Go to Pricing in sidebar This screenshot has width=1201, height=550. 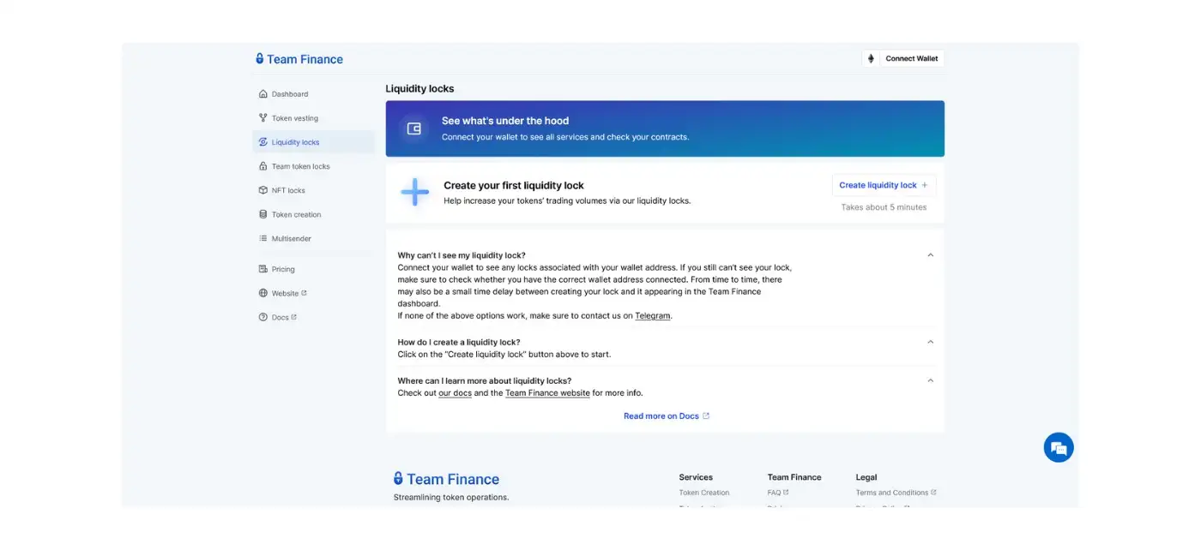[x=283, y=269]
